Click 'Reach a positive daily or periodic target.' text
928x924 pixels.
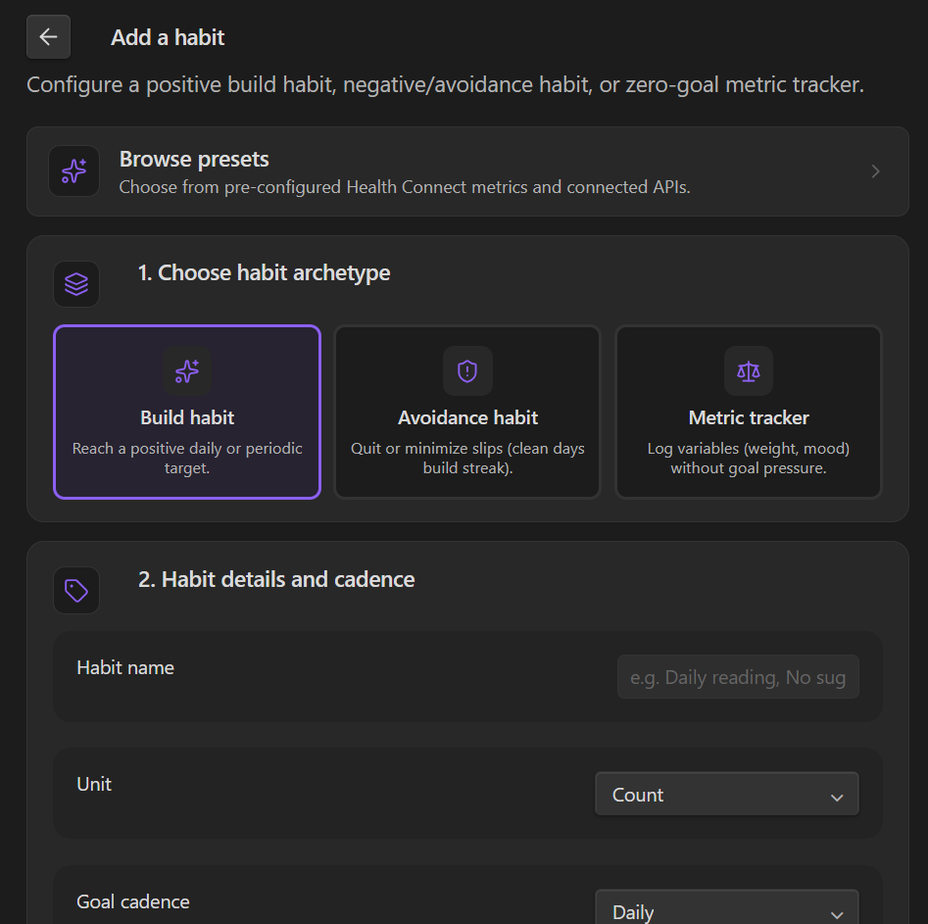click(x=187, y=459)
